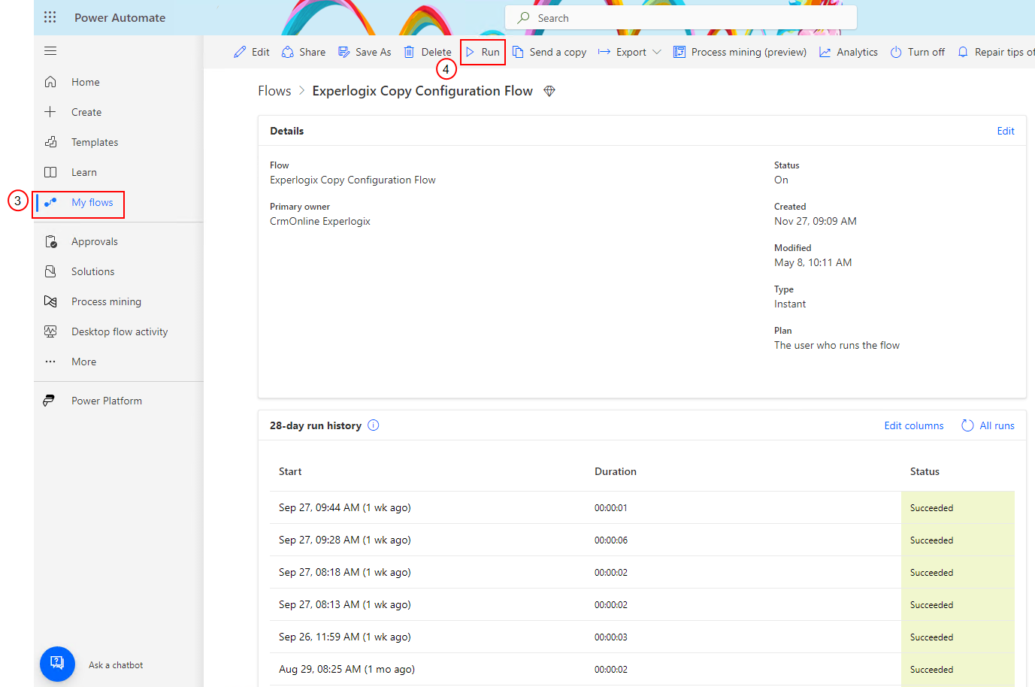The image size is (1035, 687).
Task: Click the Repair tips bell icon
Action: pyautogui.click(x=963, y=52)
